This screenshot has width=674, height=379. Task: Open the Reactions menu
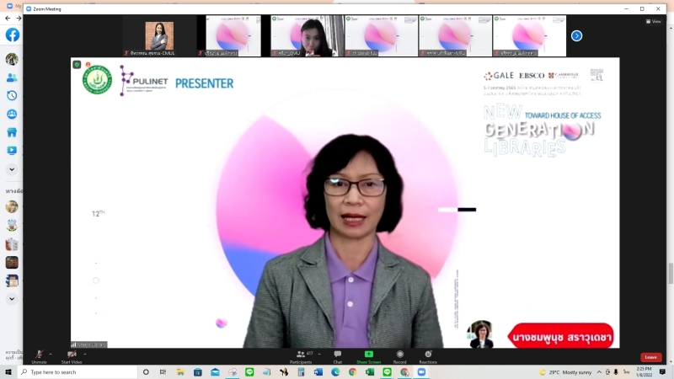click(x=428, y=355)
